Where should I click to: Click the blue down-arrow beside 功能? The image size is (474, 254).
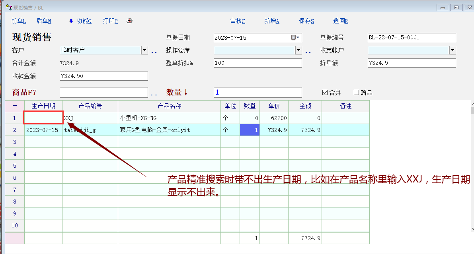coord(71,21)
